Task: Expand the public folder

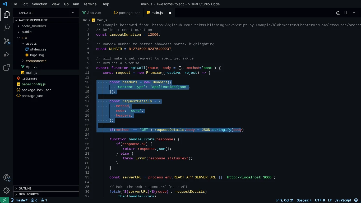Action: pos(46,32)
